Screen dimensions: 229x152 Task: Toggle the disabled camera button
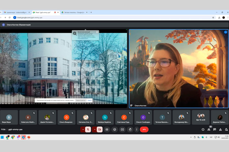(99, 129)
